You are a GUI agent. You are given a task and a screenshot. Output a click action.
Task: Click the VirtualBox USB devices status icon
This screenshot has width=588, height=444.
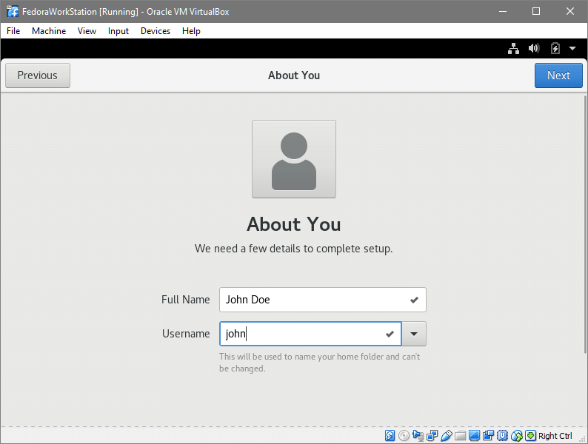click(x=446, y=436)
